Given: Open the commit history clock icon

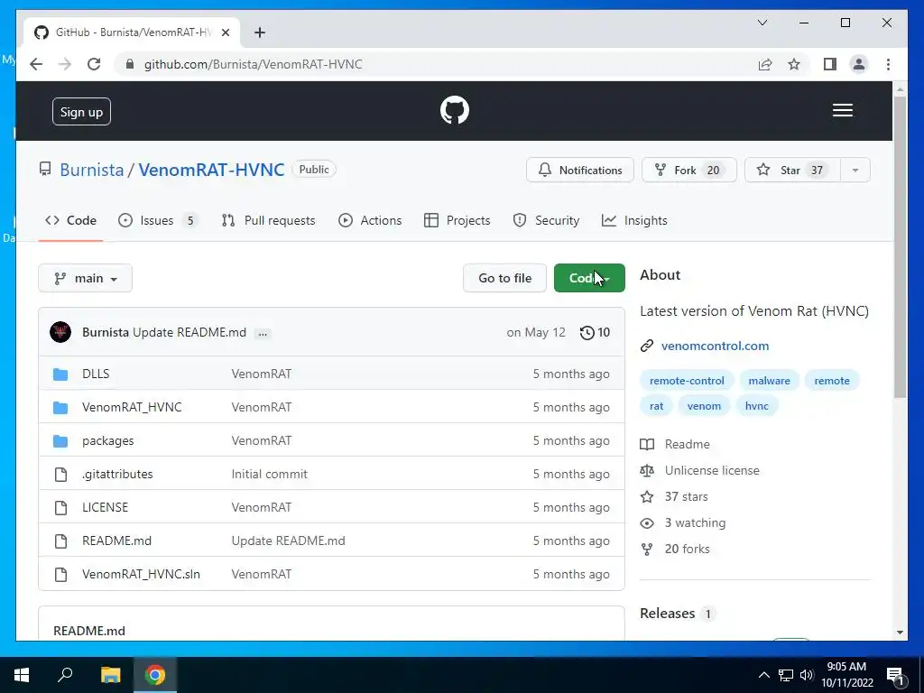Looking at the screenshot, I should (587, 332).
